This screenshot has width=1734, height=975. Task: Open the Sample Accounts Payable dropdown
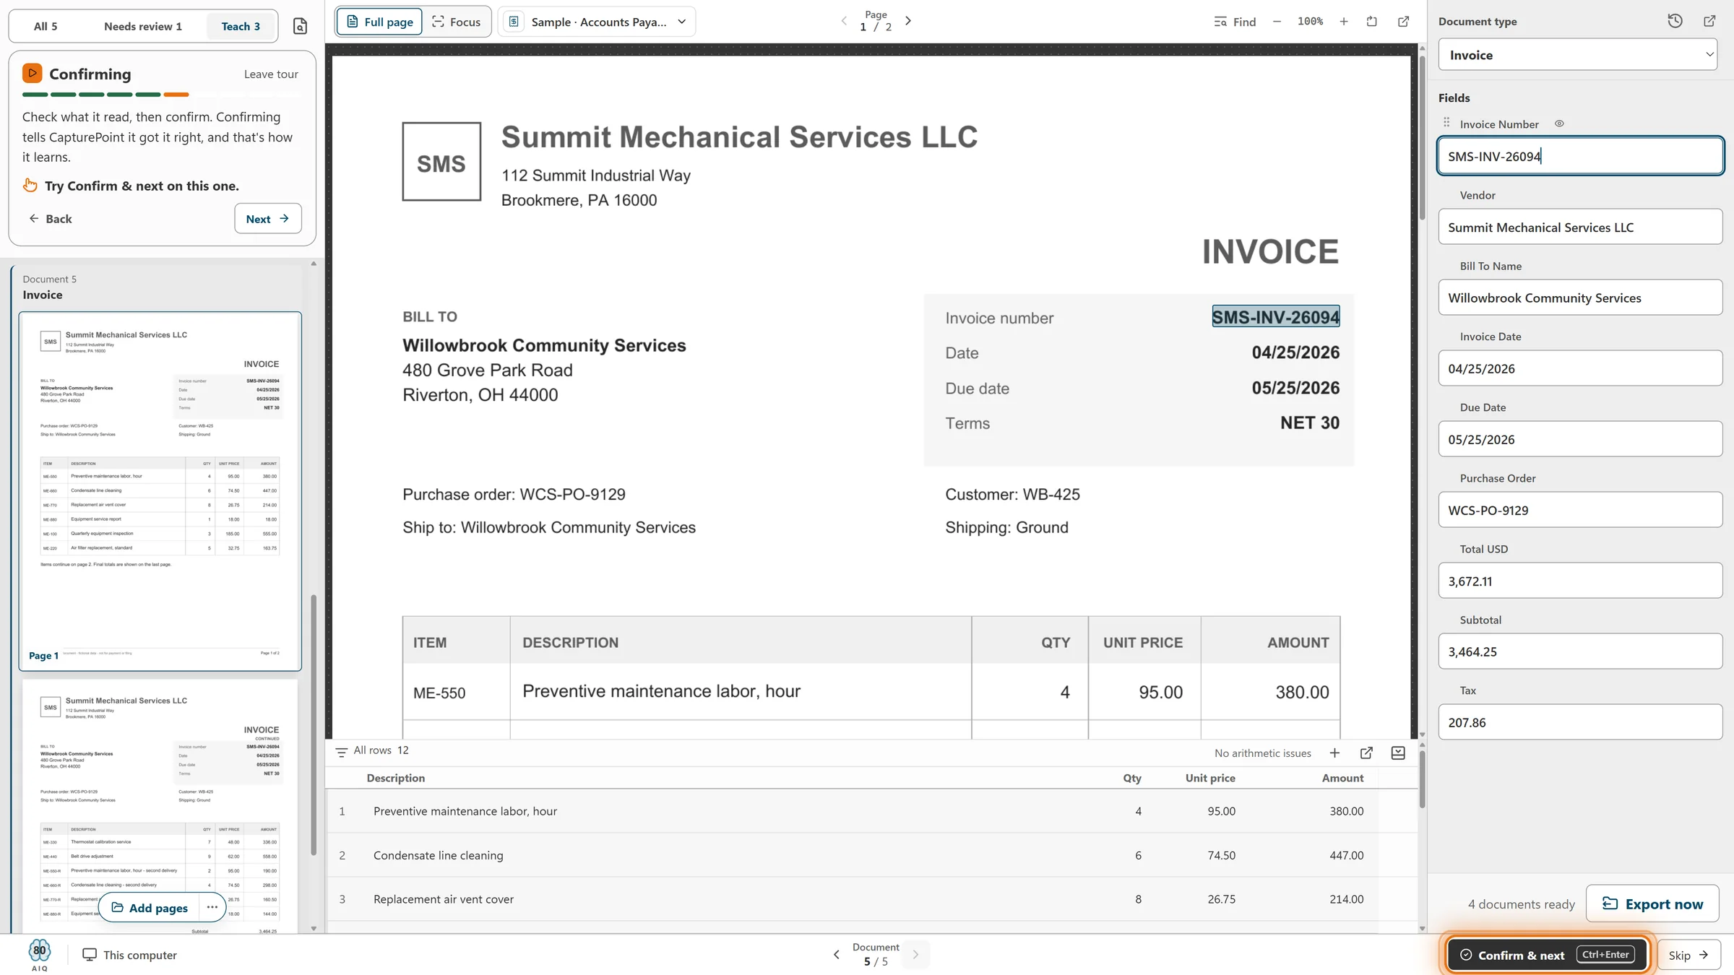point(597,22)
